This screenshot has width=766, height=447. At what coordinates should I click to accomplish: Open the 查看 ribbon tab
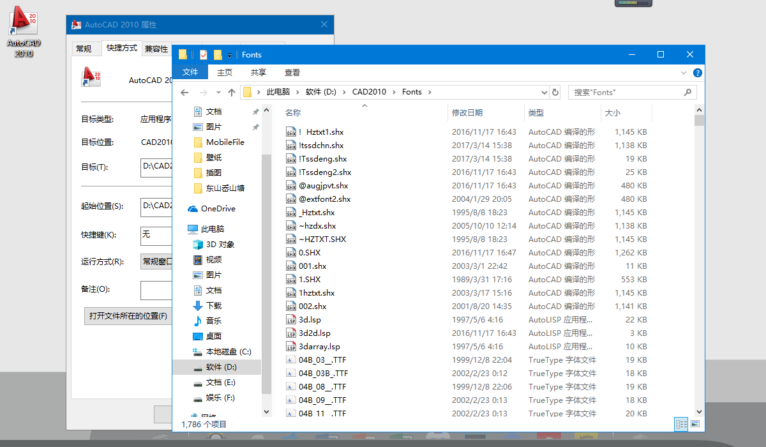coord(292,72)
